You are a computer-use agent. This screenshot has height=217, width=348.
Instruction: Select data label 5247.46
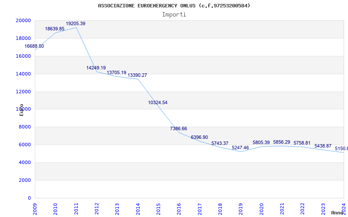tap(241, 148)
